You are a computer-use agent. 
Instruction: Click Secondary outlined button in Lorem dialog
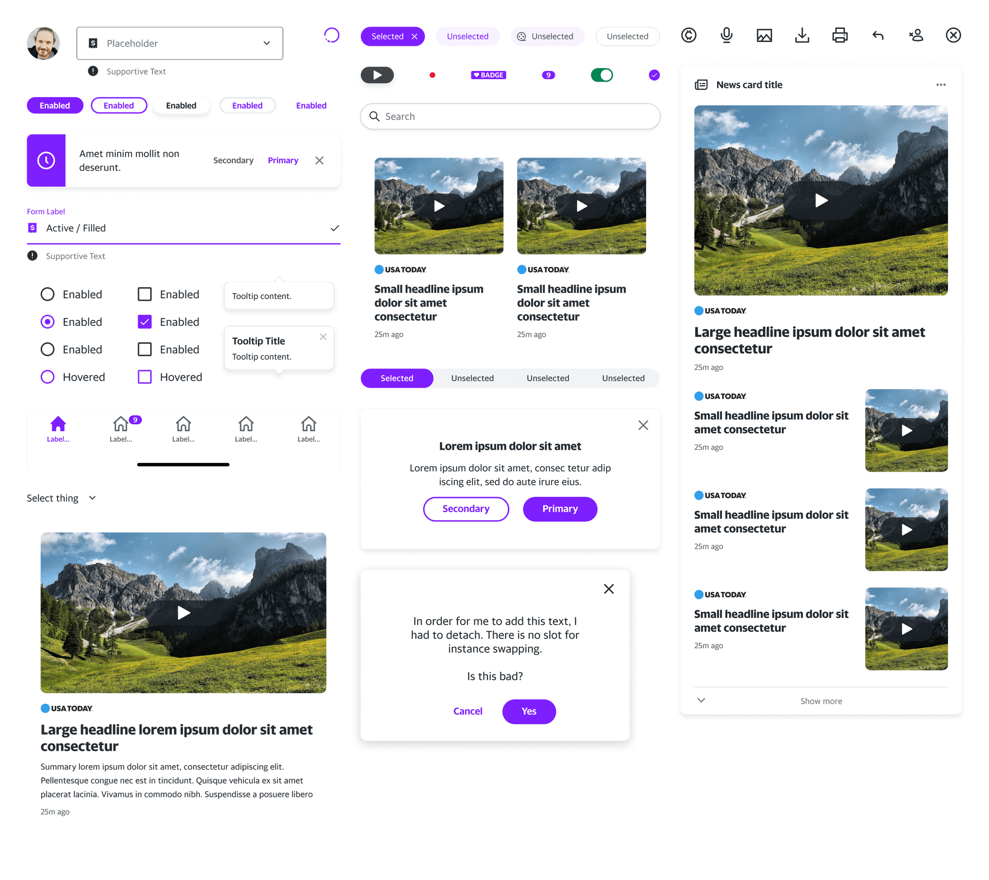pos(466,508)
